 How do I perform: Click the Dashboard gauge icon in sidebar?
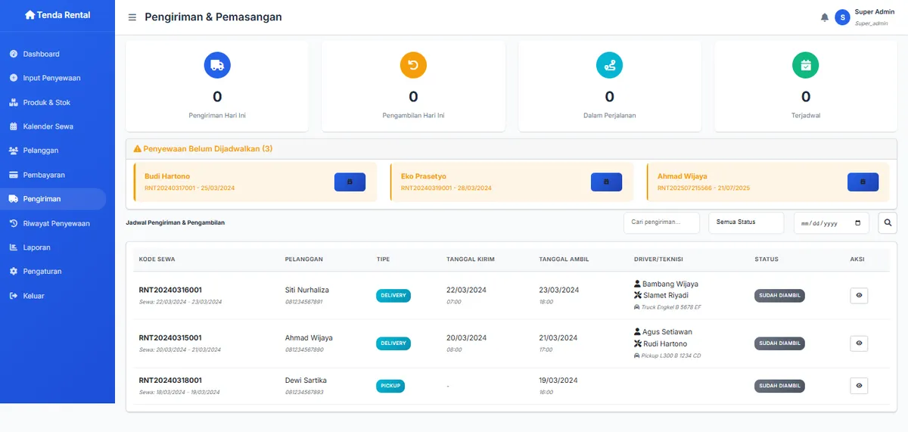[14, 54]
